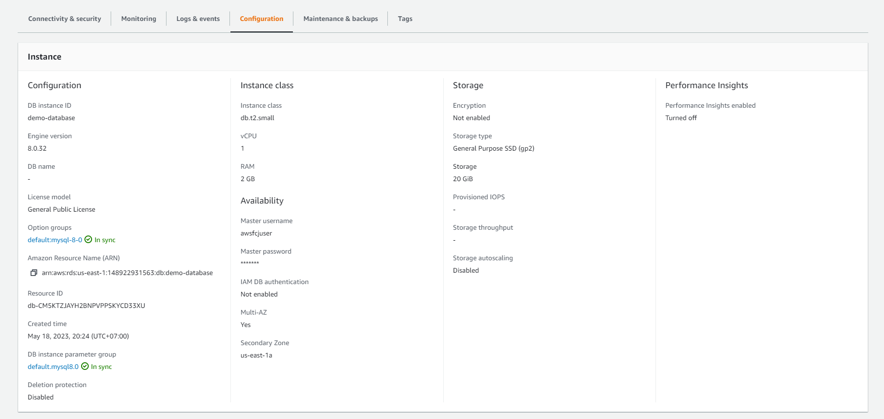884x419 pixels.
Task: Click the db.t2.small instance class value
Action: point(257,118)
